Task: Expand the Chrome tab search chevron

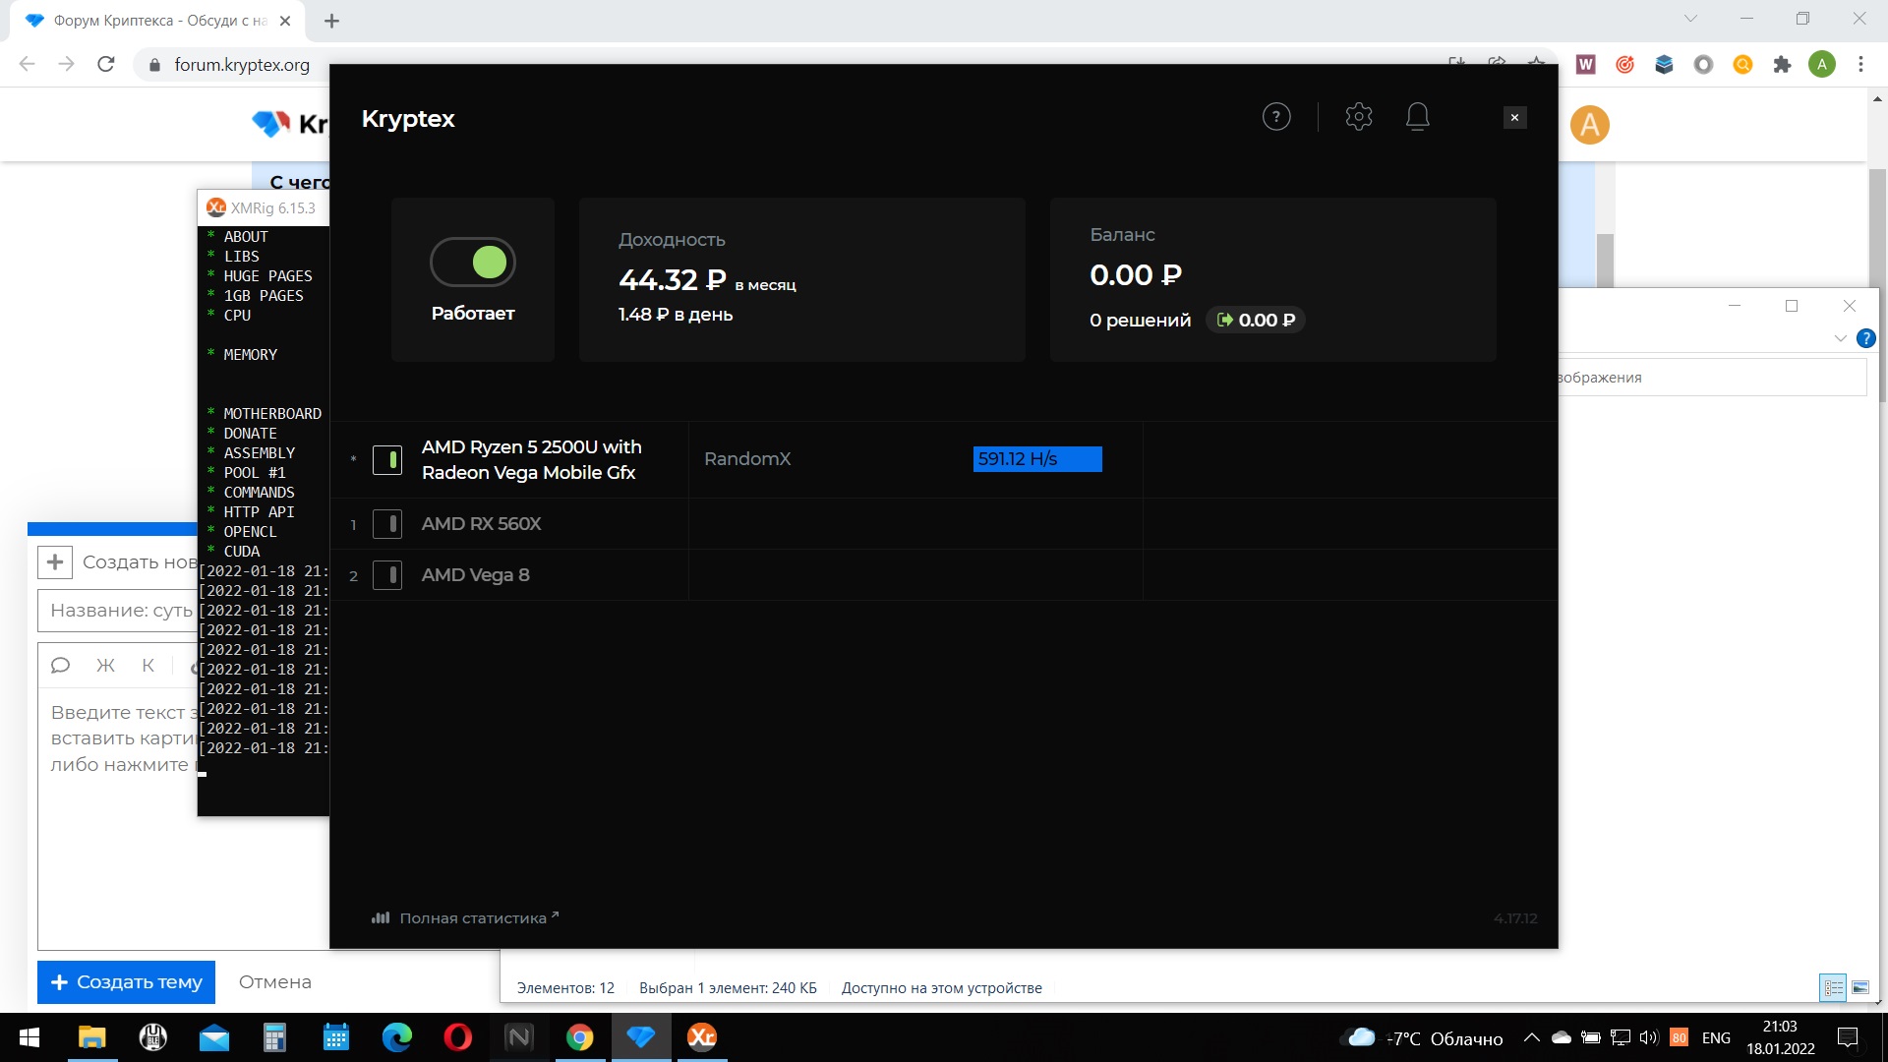Action: tap(1690, 19)
